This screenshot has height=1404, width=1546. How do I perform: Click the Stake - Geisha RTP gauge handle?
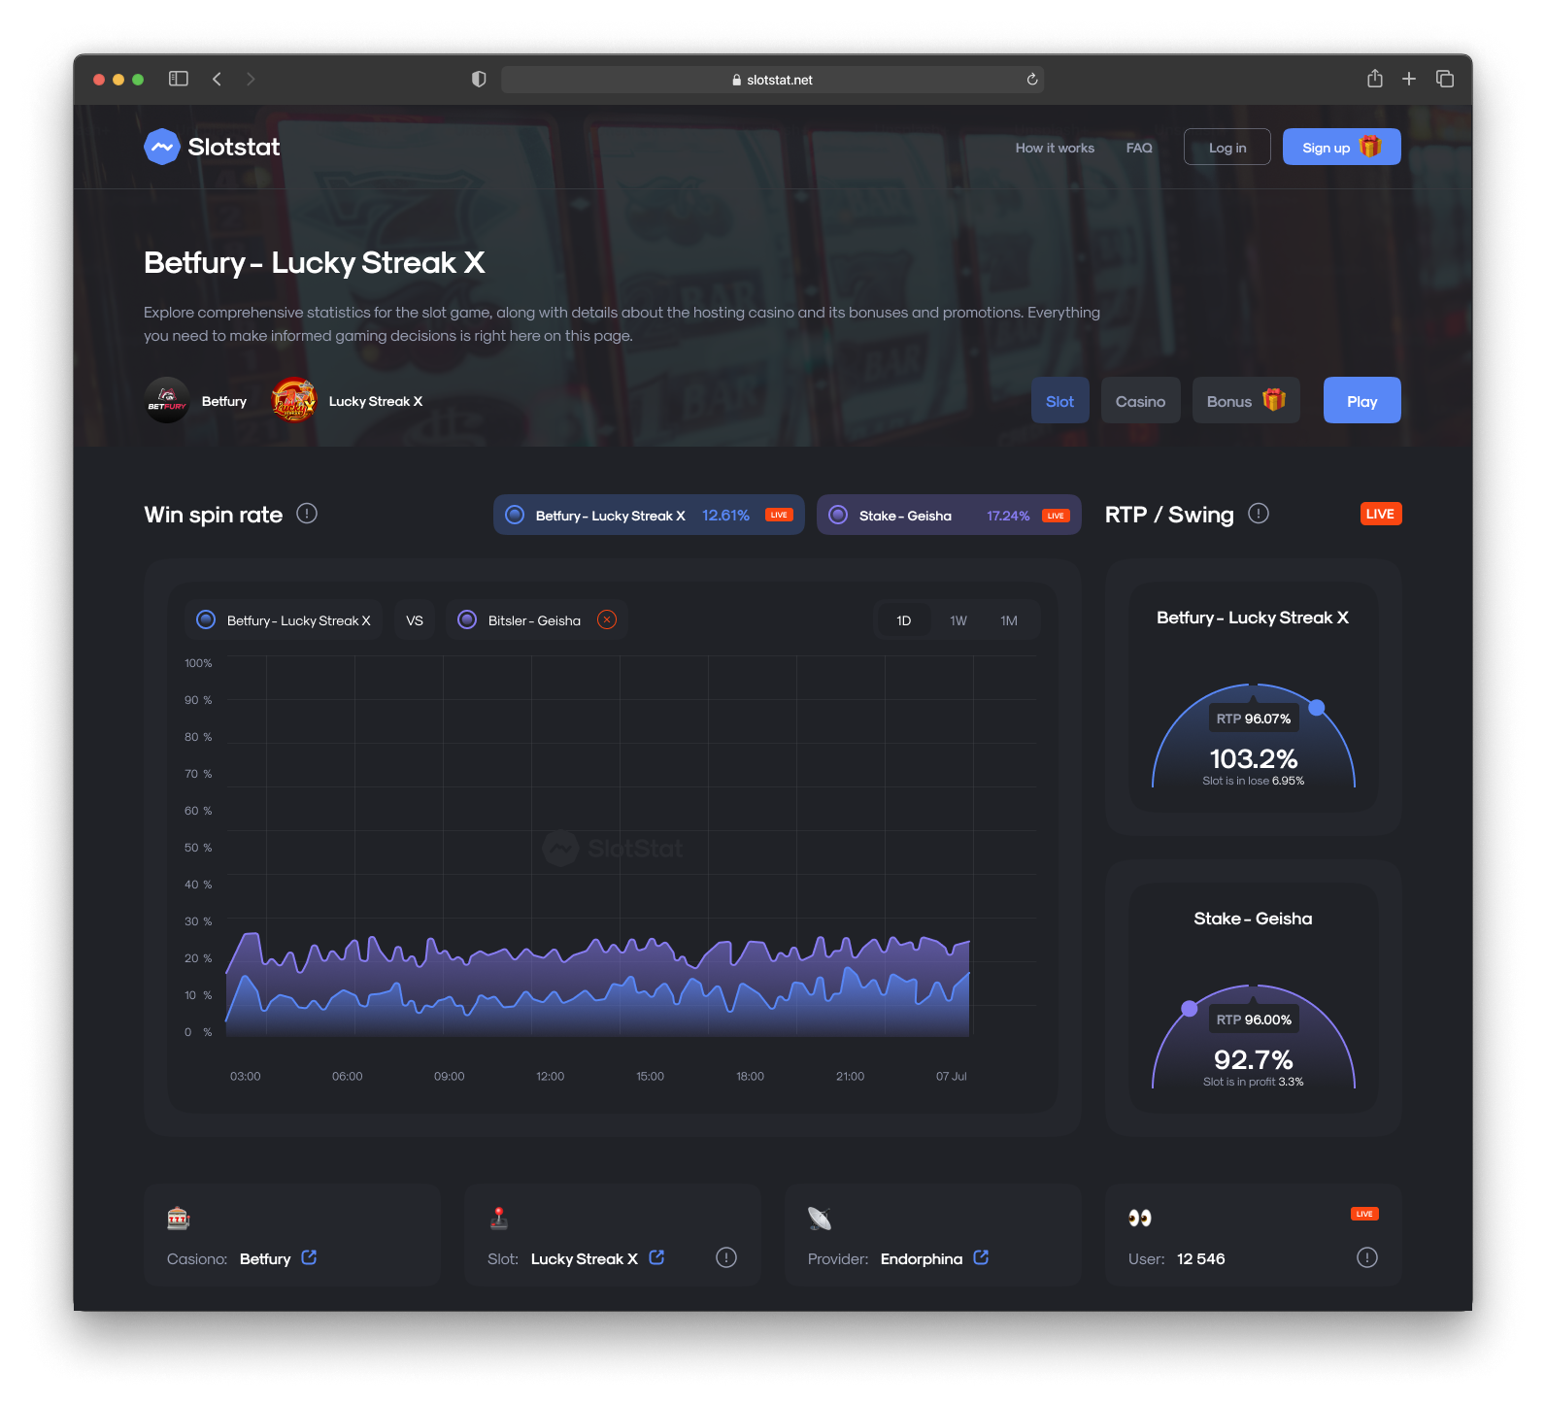pos(1189,1009)
